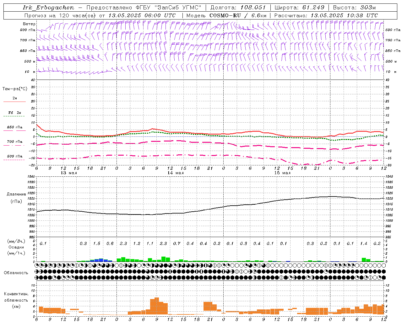Click the pink dash-dot 700 гПа legend line
This screenshot has width=402, height=322.
tap(14, 146)
